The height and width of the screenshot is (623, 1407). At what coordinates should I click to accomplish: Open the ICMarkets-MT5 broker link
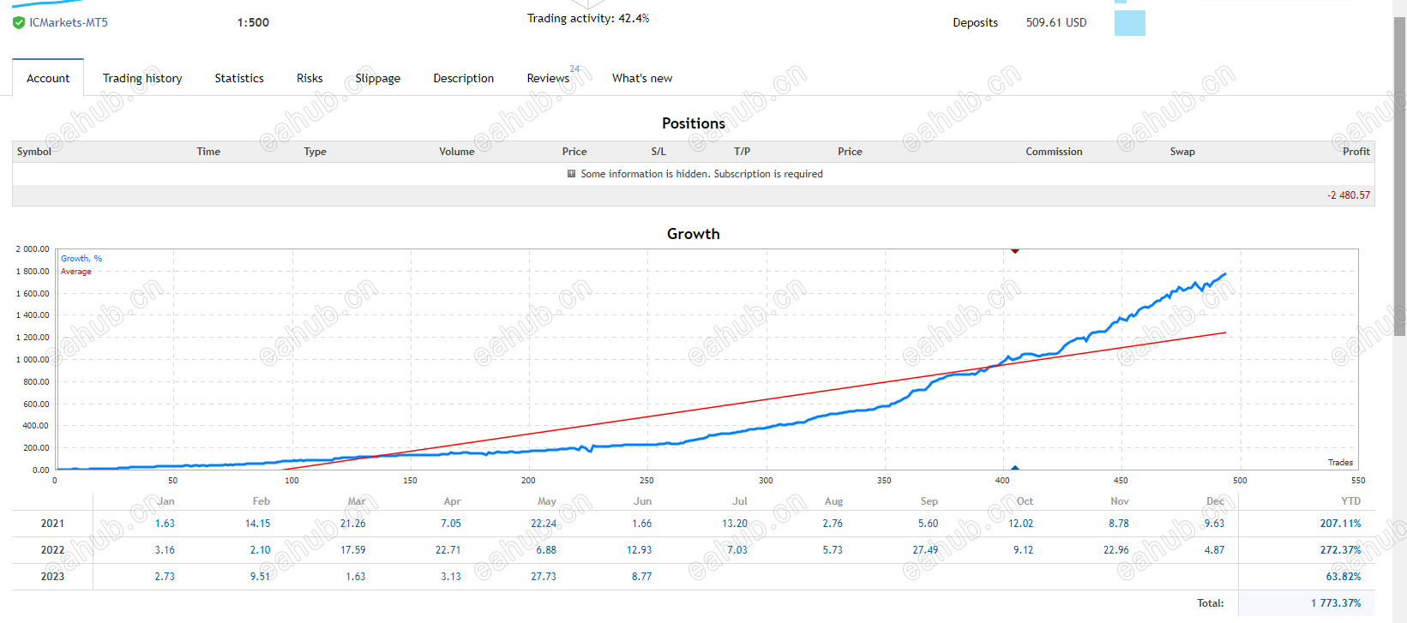point(69,23)
